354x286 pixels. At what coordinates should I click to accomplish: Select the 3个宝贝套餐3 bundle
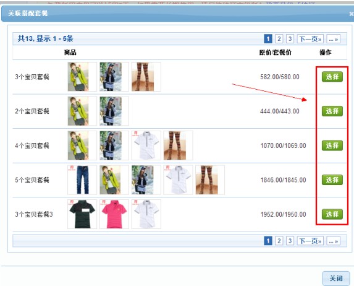(x=332, y=214)
